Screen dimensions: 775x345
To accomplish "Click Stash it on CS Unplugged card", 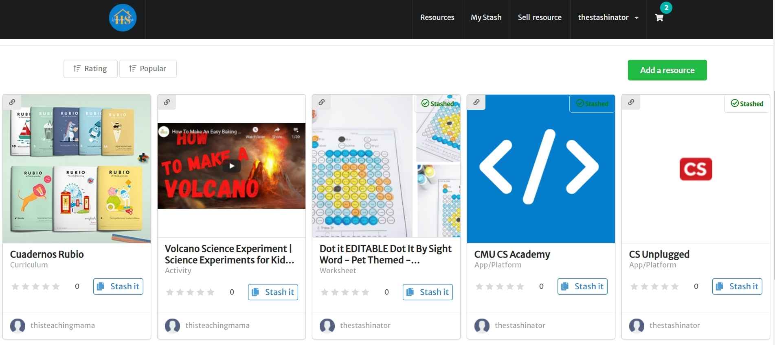I will 737,286.
